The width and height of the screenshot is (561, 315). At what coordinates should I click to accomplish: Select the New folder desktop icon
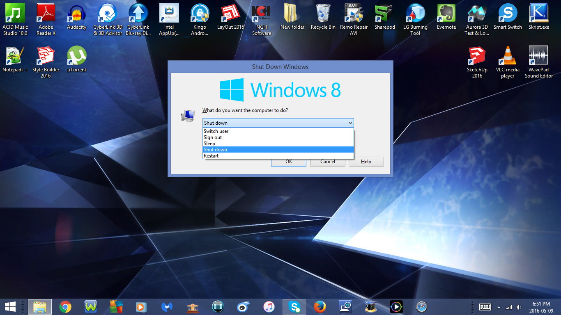(292, 16)
